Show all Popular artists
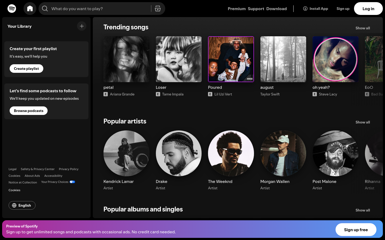Image resolution: width=385 pixels, height=240 pixels. pyautogui.click(x=363, y=122)
